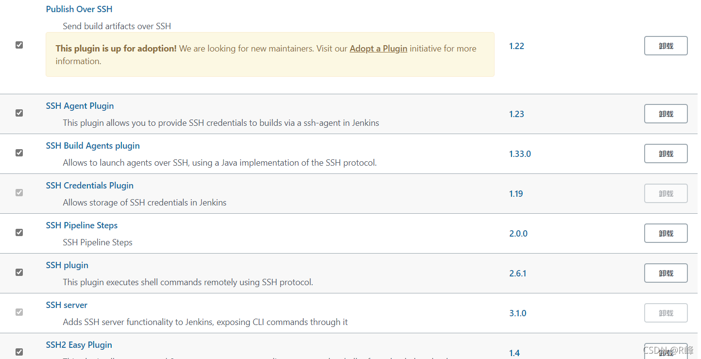Open version 1.4 of SSH2 Easy Plugin
Screen dimensions: 701x359
[514, 353]
